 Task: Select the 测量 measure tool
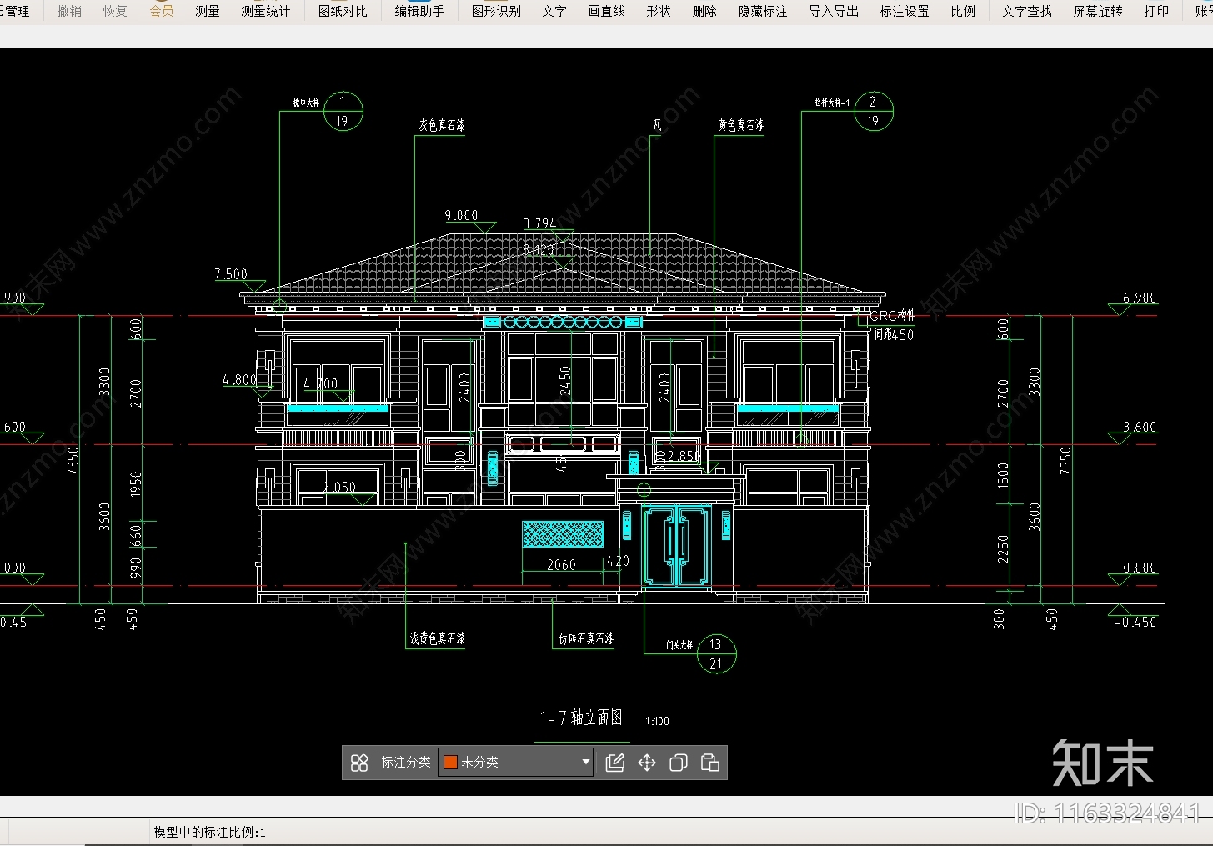pyautogui.click(x=208, y=11)
